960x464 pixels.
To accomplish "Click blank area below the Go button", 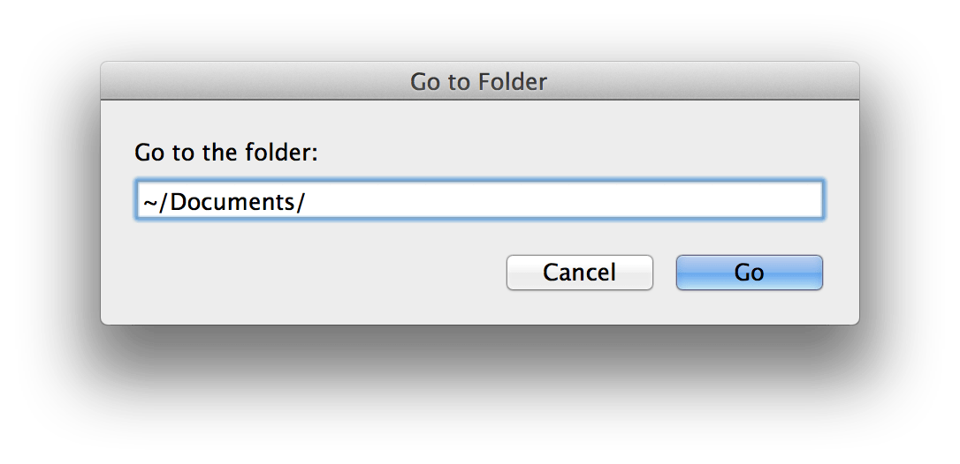I will pyautogui.click(x=749, y=307).
